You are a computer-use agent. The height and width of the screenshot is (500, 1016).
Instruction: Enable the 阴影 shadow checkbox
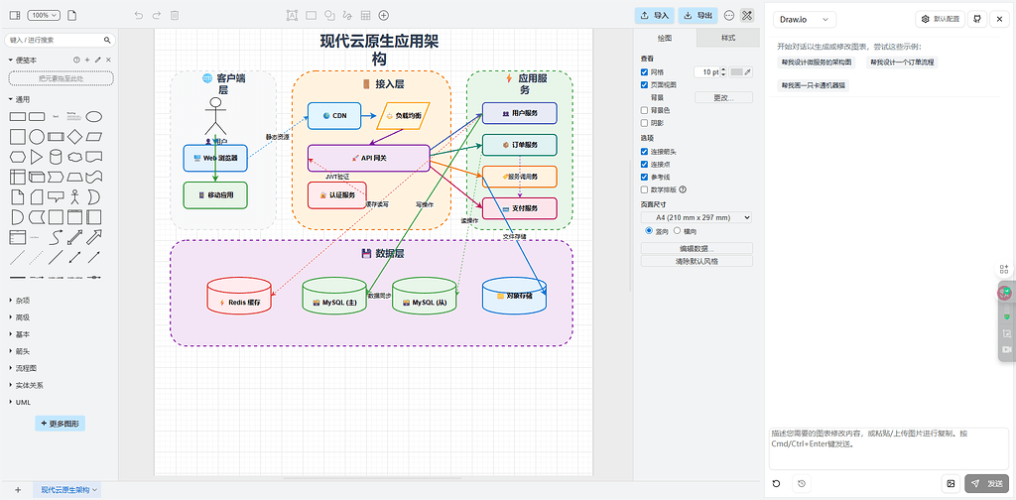644,123
